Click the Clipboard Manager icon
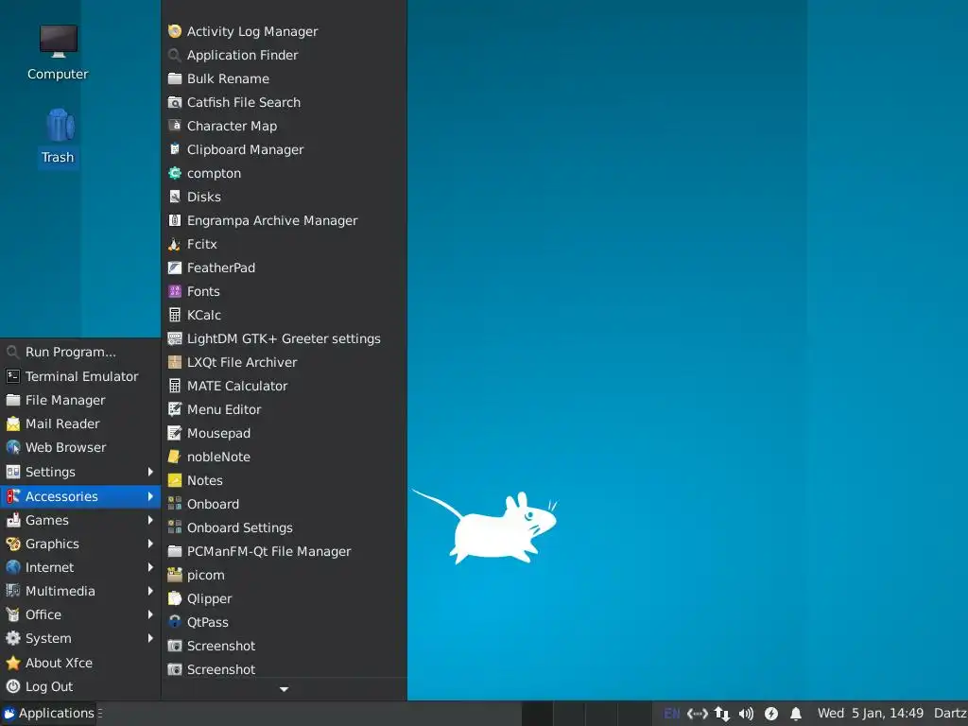 tap(175, 149)
